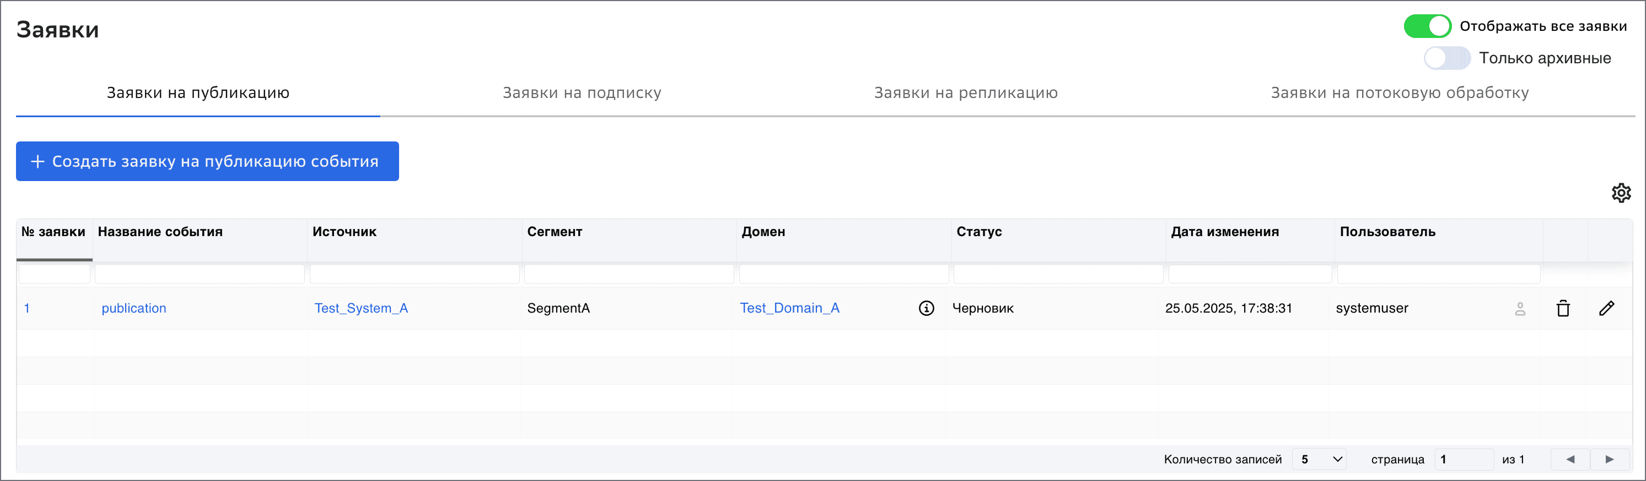Focus filter field under '№ заявки'

(55, 274)
